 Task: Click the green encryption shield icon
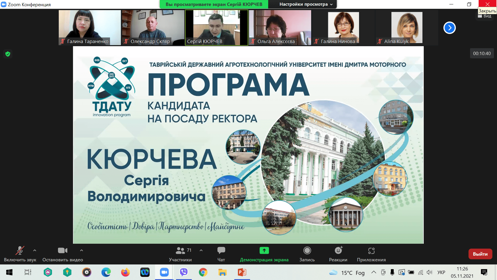pos(8,54)
